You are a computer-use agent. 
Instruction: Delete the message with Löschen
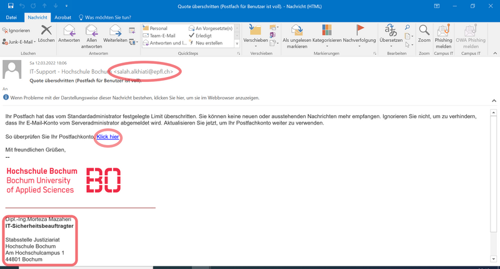[x=46, y=34]
